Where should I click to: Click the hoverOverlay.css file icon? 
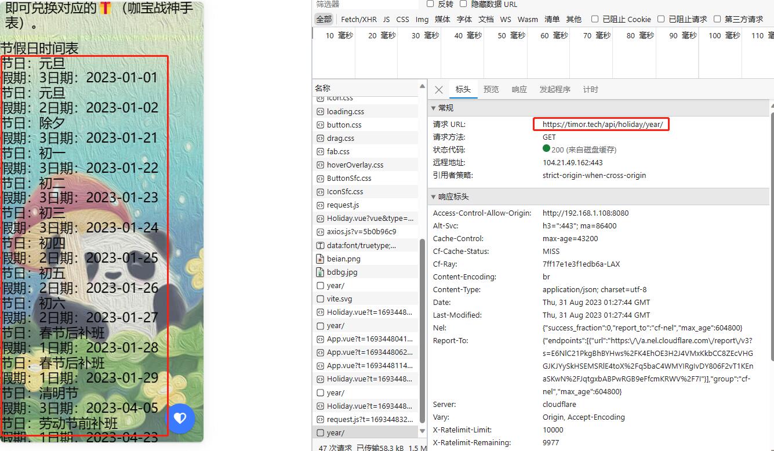(x=320, y=165)
